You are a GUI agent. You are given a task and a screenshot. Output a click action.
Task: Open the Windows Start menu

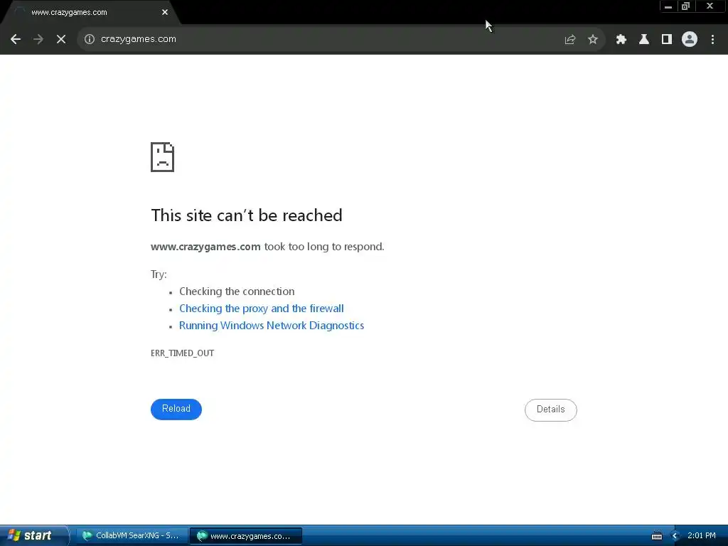coord(34,536)
